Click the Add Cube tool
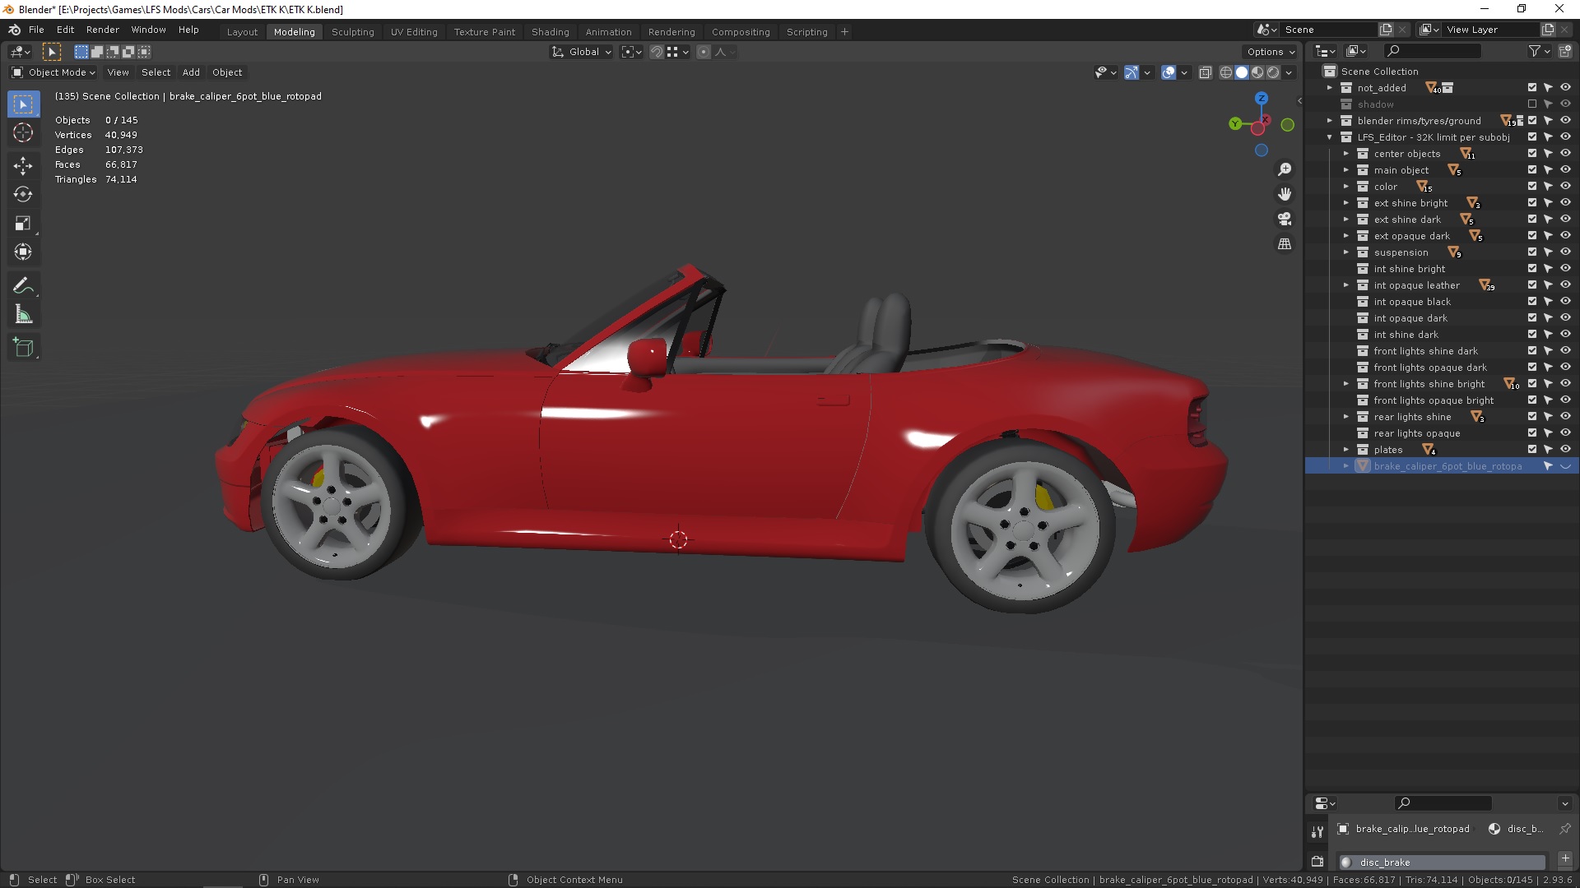The image size is (1580, 888). pos(23,347)
